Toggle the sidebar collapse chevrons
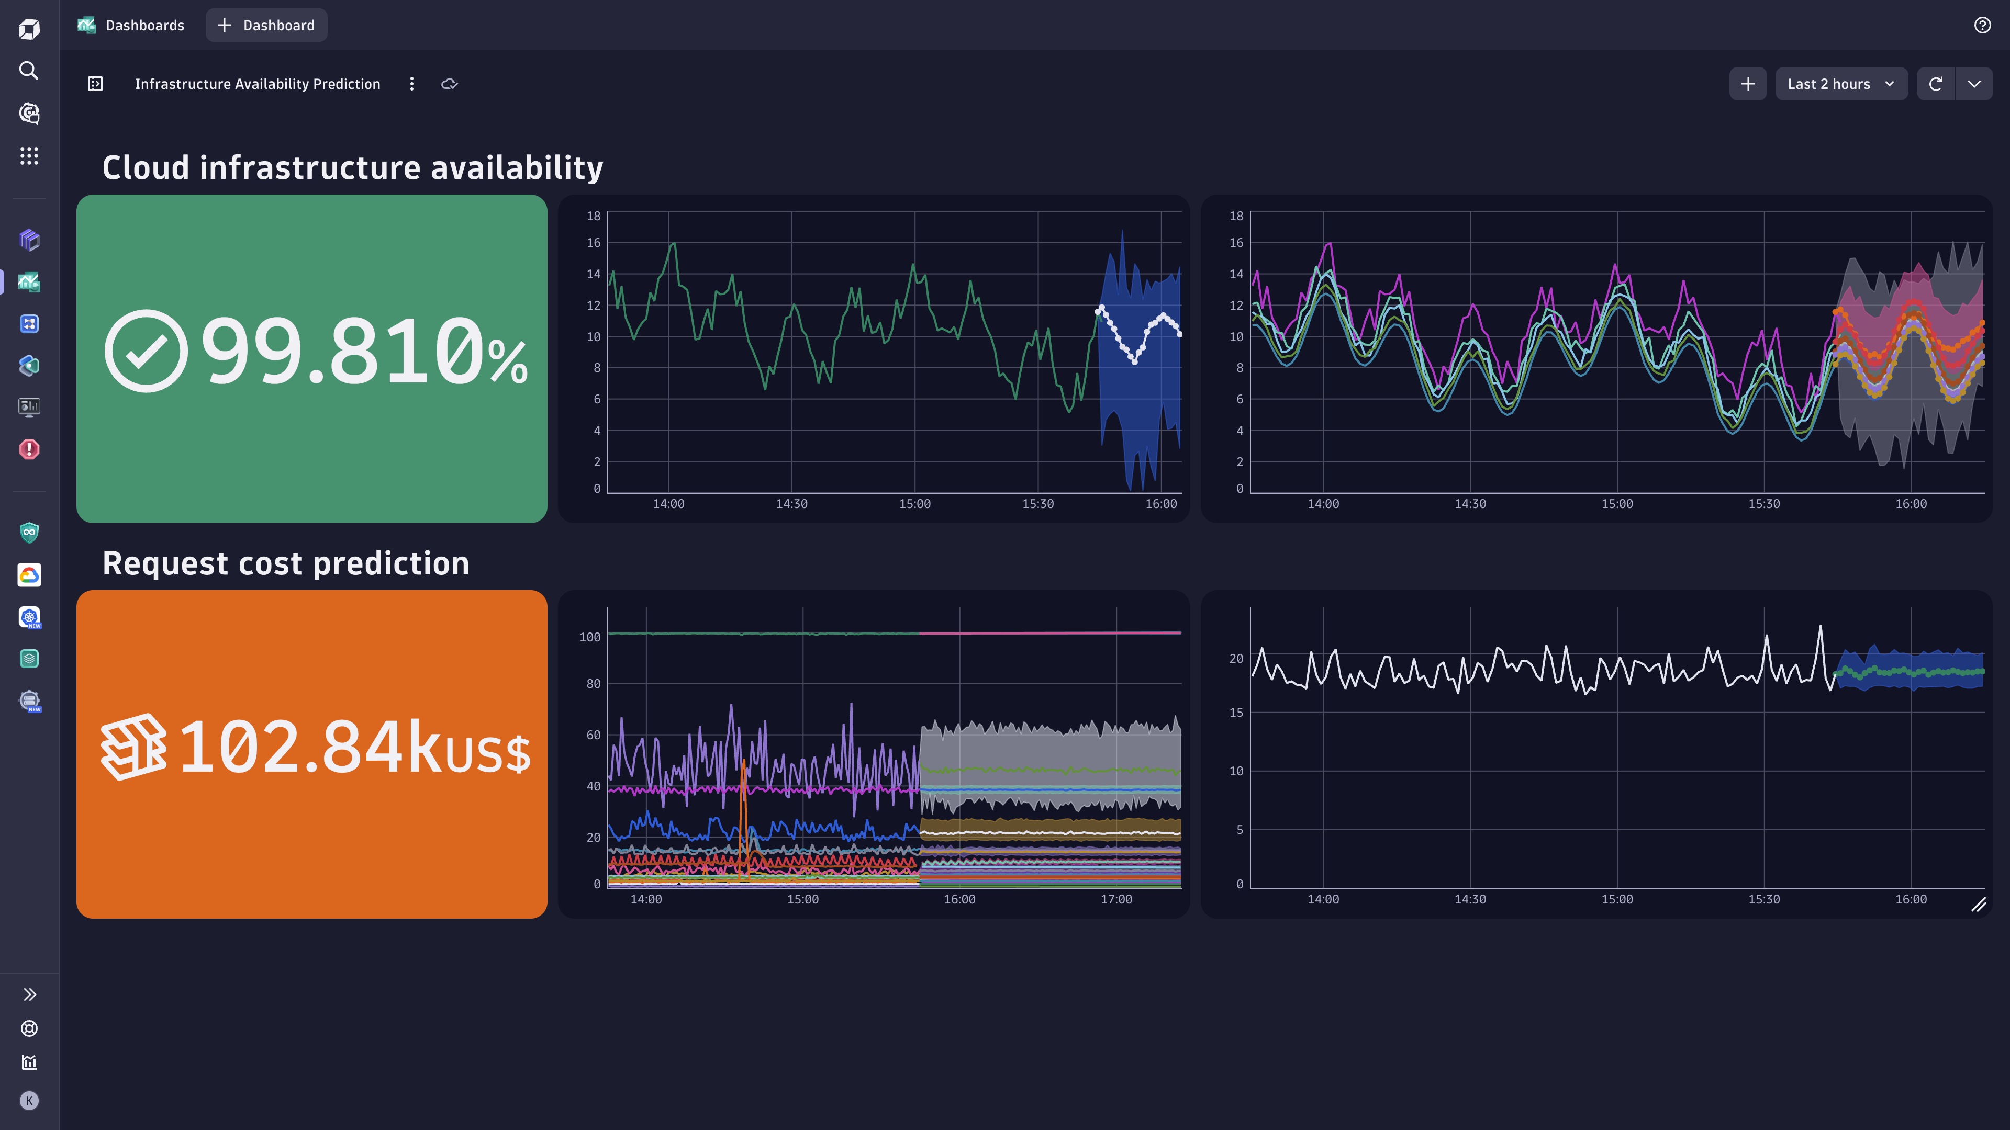This screenshot has width=2010, height=1130. tap(30, 993)
